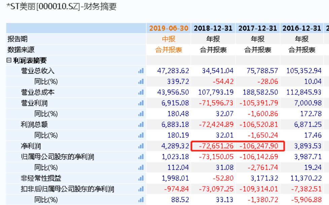
Task: Open chart icon for 营业总收入 同比(%) row
Action: click(141, 82)
